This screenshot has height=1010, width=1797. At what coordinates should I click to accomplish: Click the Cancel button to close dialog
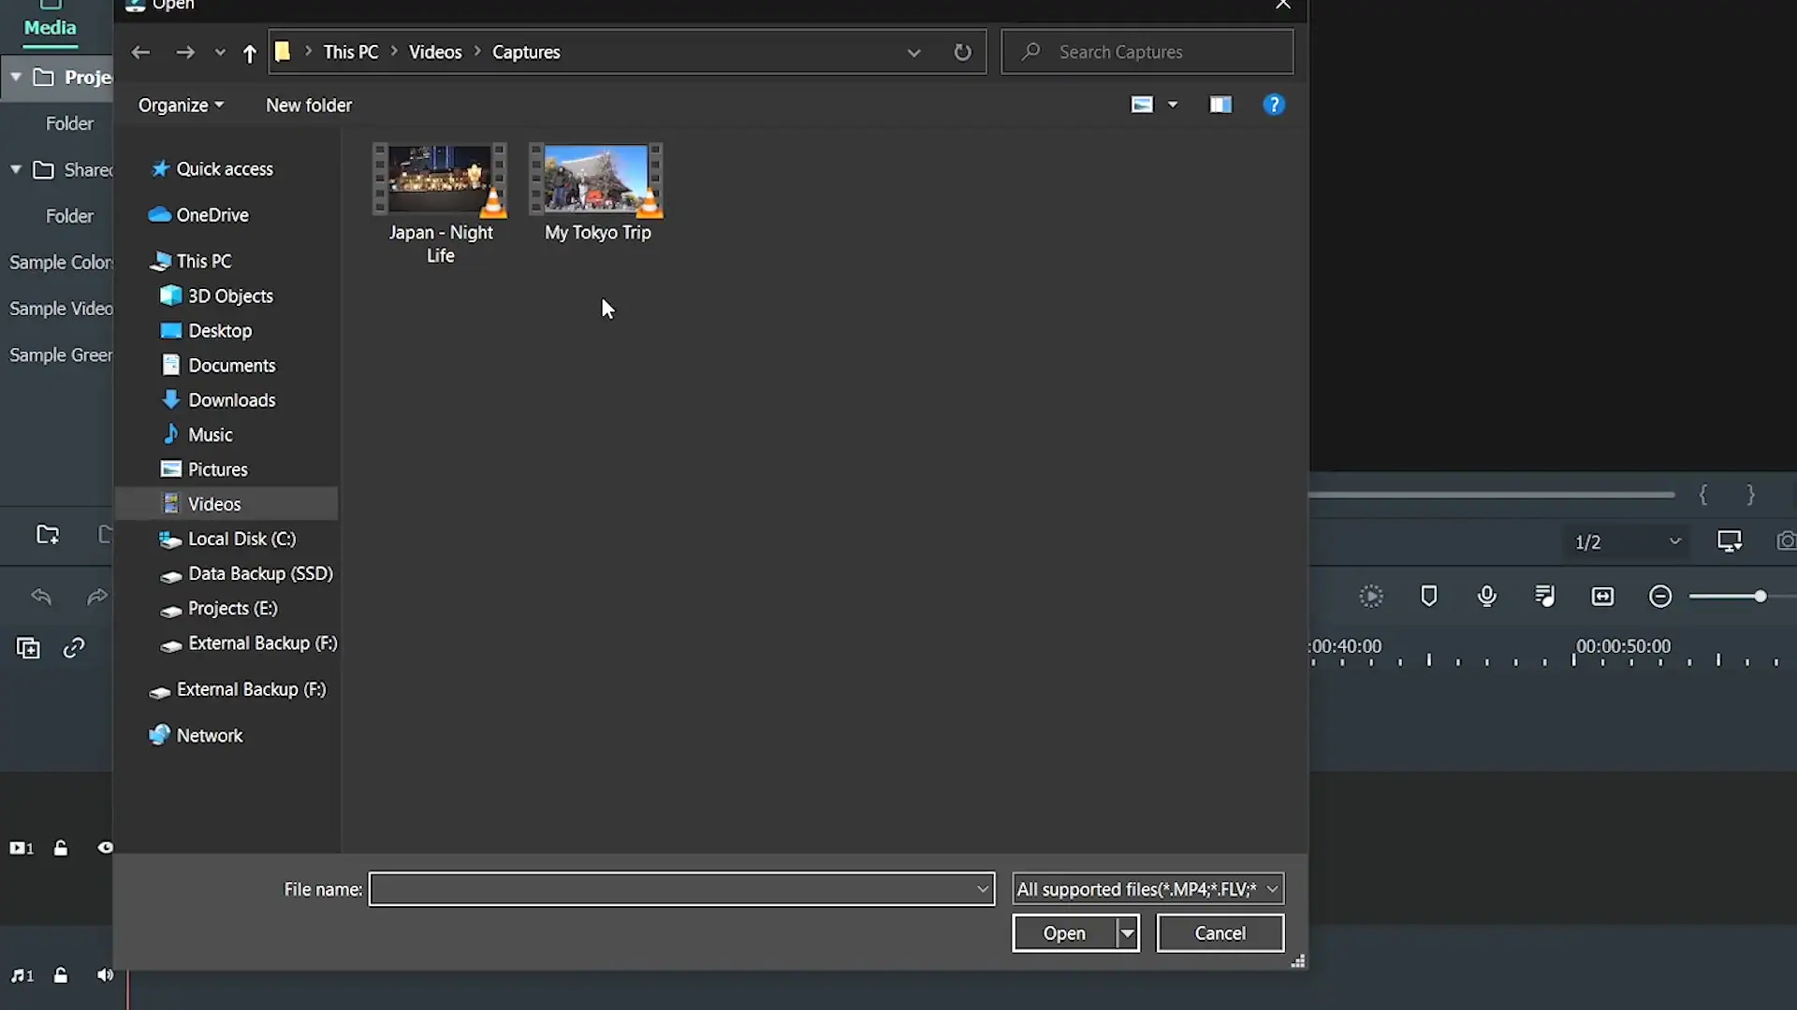(1220, 932)
